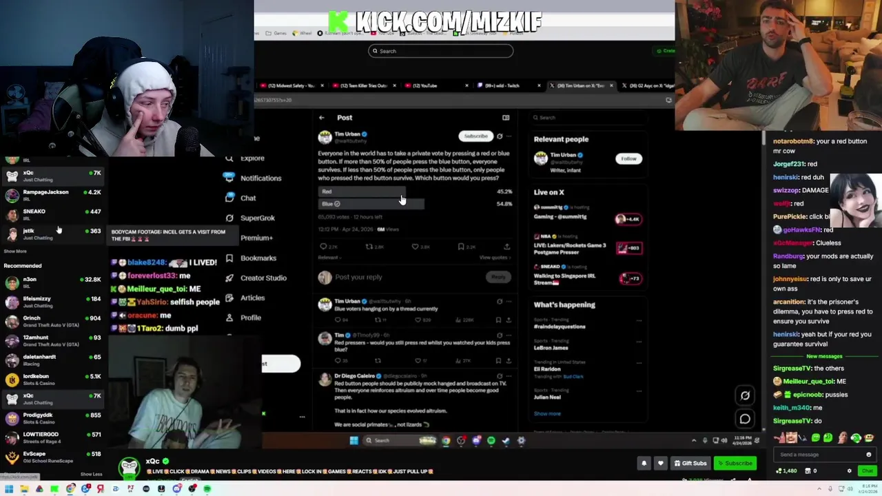Like Tim Urban's poll post

(x=416, y=247)
